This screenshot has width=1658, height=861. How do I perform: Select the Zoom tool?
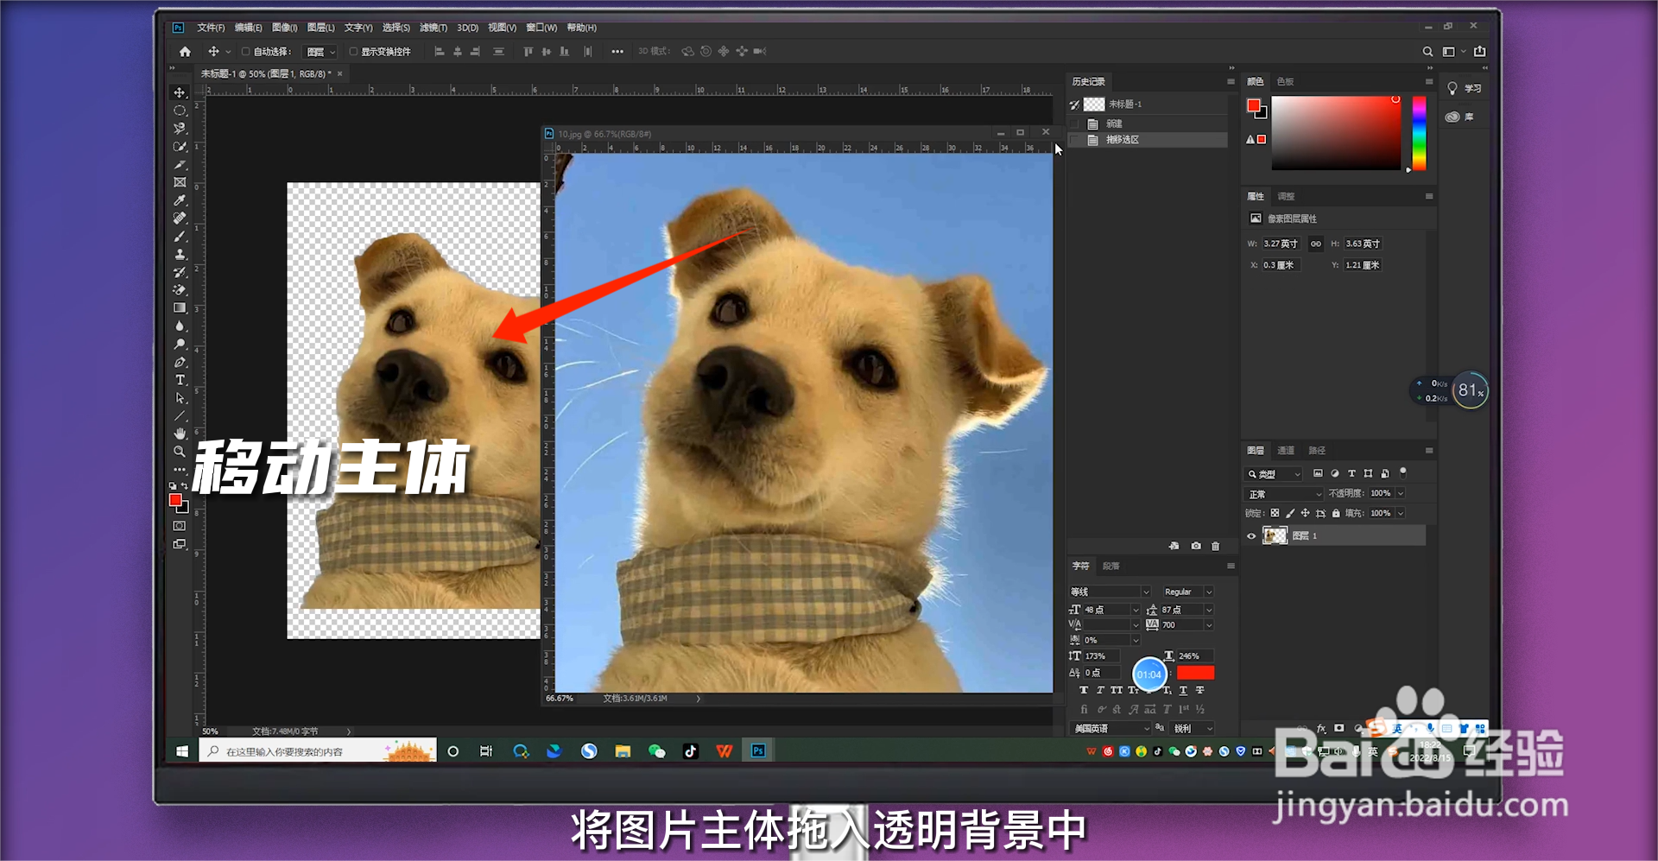[180, 452]
